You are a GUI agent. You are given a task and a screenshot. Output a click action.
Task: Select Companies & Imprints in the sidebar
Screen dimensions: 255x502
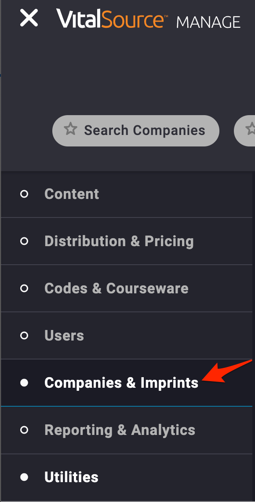point(126,382)
